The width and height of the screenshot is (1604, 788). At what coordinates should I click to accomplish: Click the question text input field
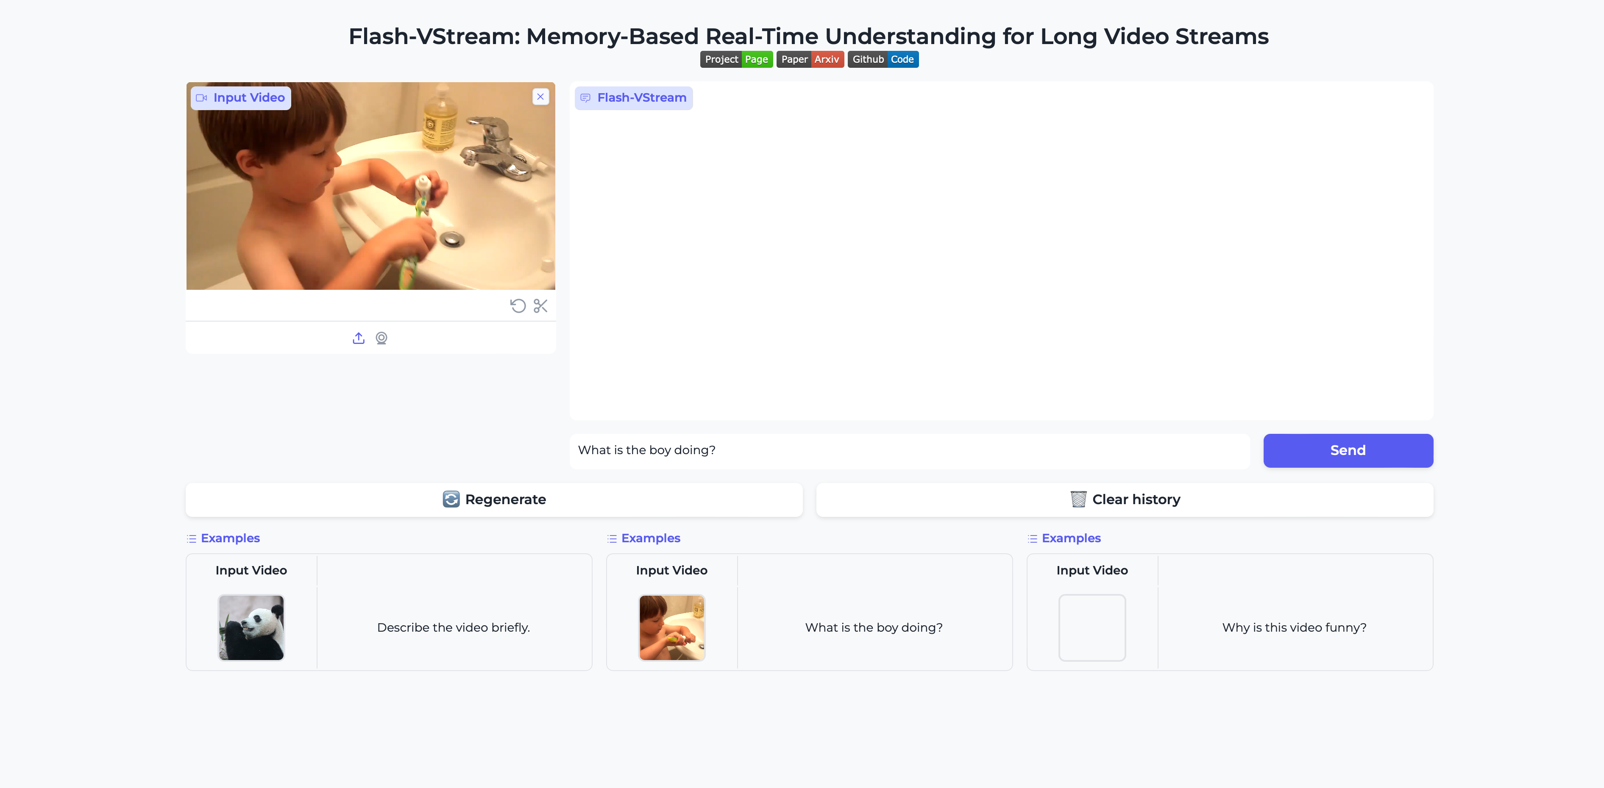(910, 451)
